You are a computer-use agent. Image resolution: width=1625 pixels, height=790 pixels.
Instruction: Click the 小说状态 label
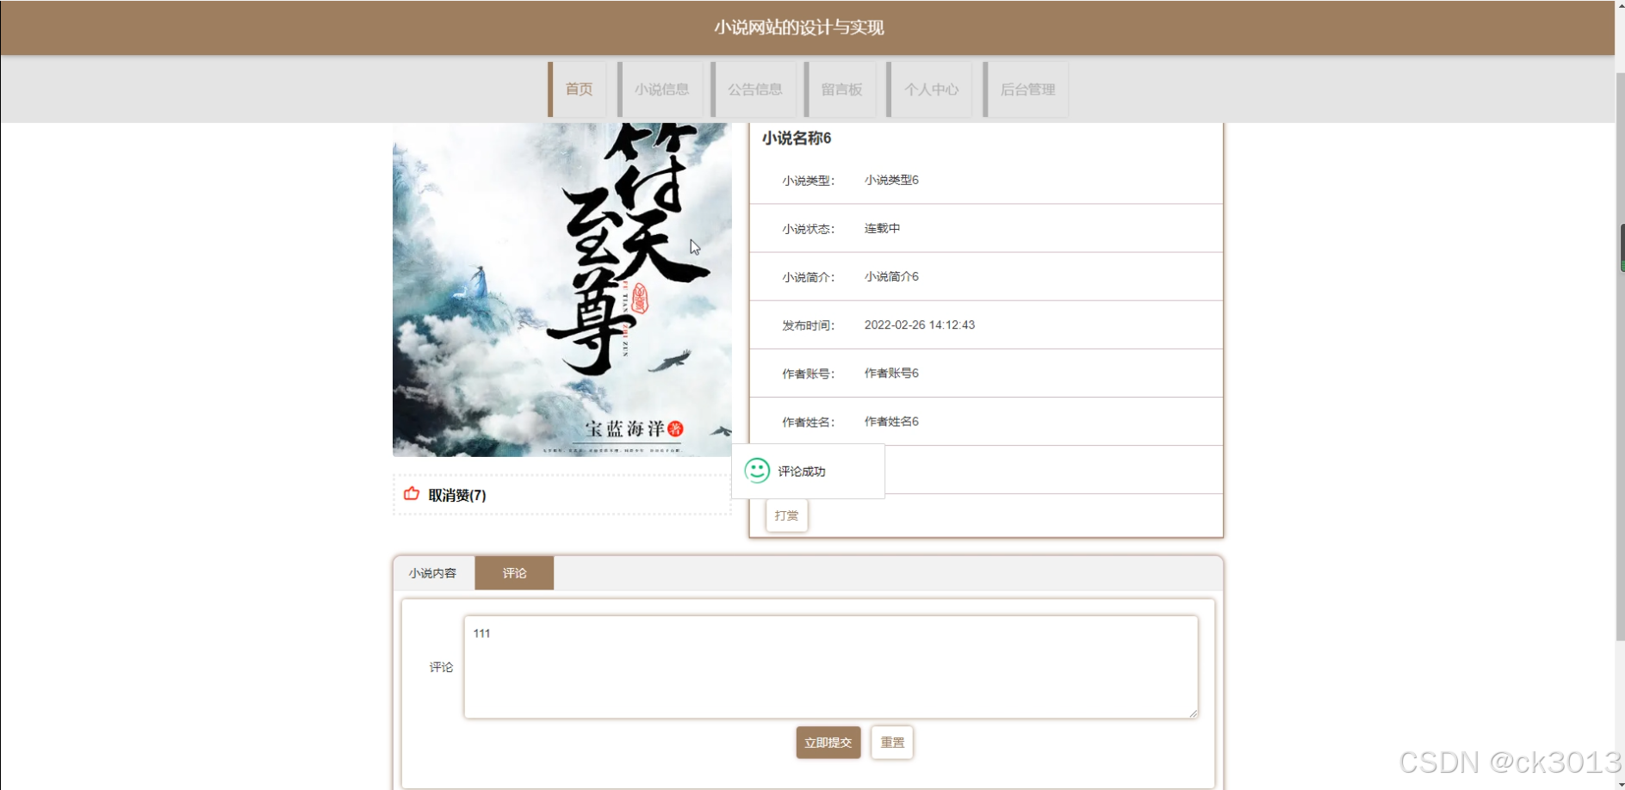808,229
